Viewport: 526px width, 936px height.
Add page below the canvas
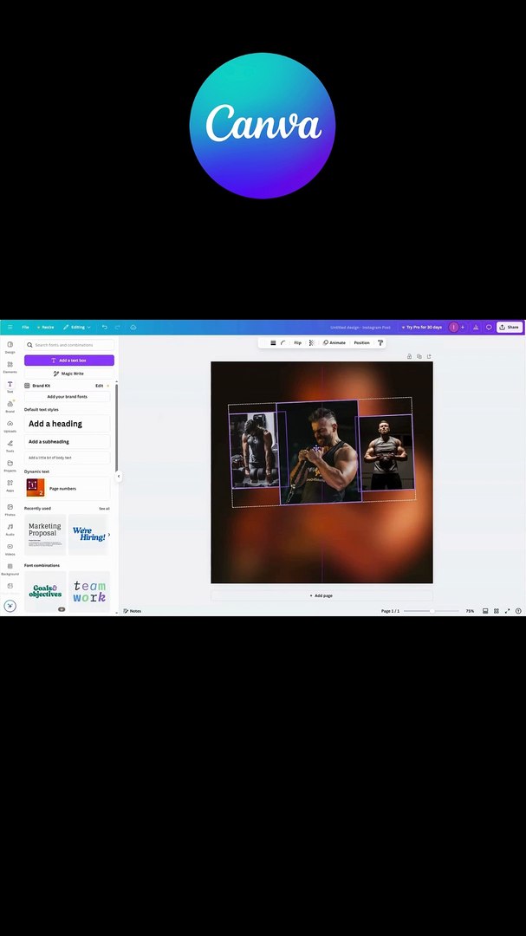tap(321, 595)
